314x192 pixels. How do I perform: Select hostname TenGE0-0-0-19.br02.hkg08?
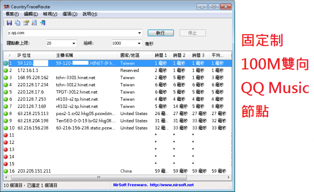click(x=86, y=121)
